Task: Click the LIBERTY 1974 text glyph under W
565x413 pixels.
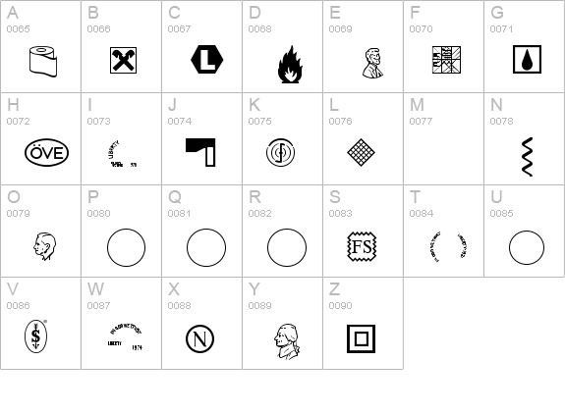Action: pyautogui.click(x=126, y=337)
